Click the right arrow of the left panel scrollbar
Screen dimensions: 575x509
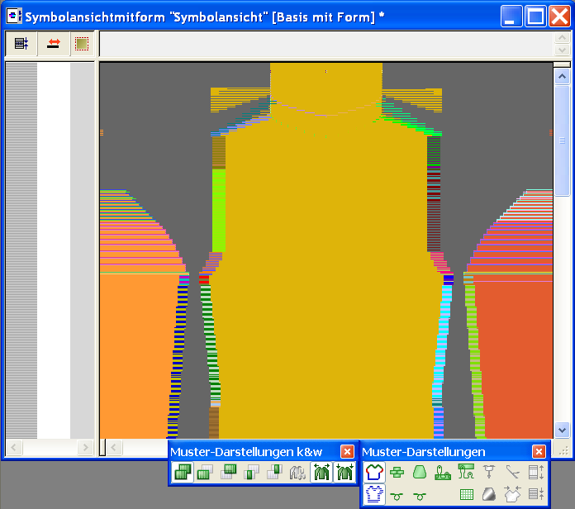[85, 447]
